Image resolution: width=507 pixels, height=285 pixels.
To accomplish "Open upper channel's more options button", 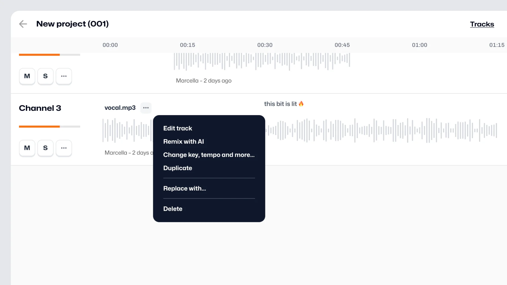I will pyautogui.click(x=64, y=76).
